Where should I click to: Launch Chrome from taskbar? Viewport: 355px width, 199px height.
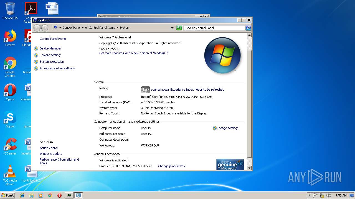tap(50, 195)
